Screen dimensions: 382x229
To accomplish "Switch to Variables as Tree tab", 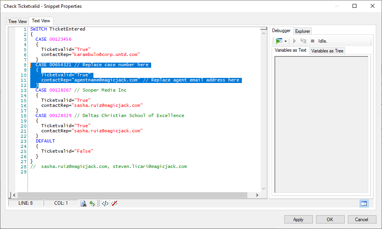I will [x=327, y=51].
